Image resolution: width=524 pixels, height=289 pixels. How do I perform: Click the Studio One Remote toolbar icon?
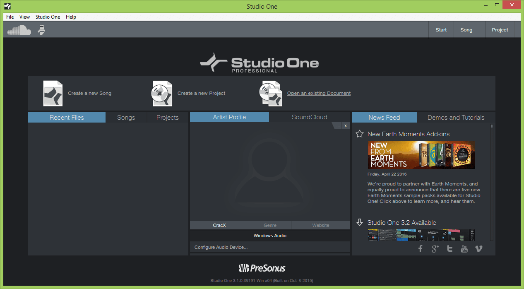(x=41, y=29)
